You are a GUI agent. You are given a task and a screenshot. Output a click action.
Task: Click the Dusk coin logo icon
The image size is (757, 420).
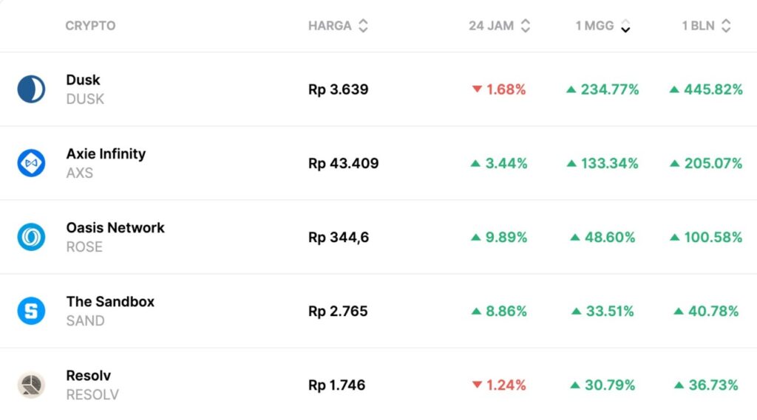(31, 89)
